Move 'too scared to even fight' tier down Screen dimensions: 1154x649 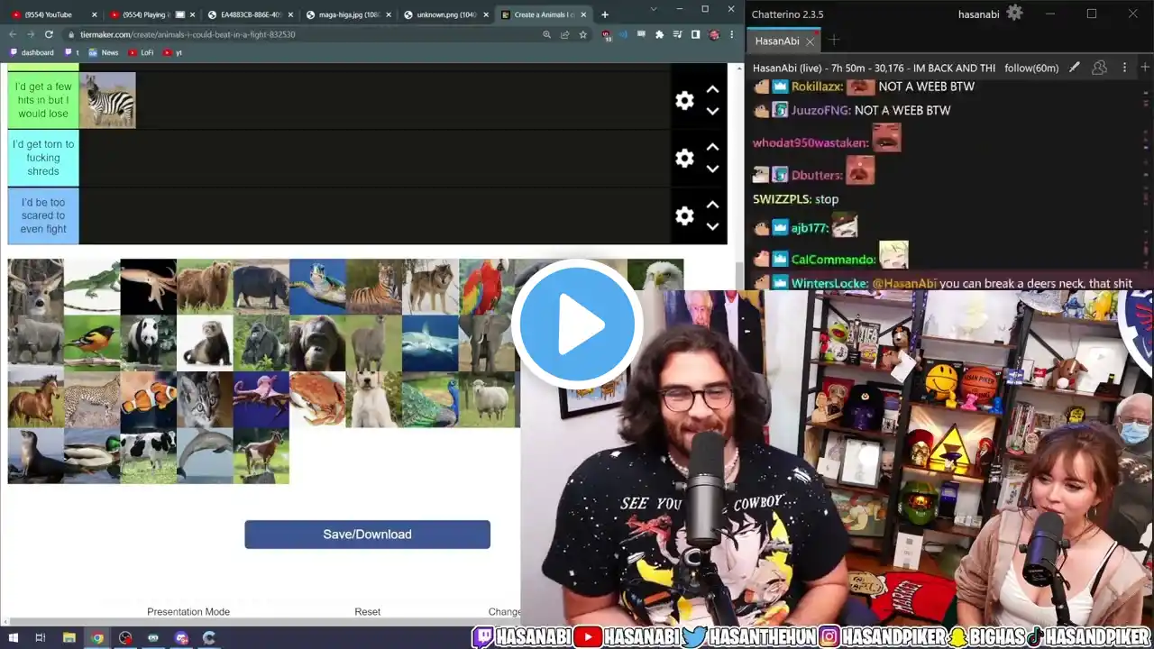(712, 226)
